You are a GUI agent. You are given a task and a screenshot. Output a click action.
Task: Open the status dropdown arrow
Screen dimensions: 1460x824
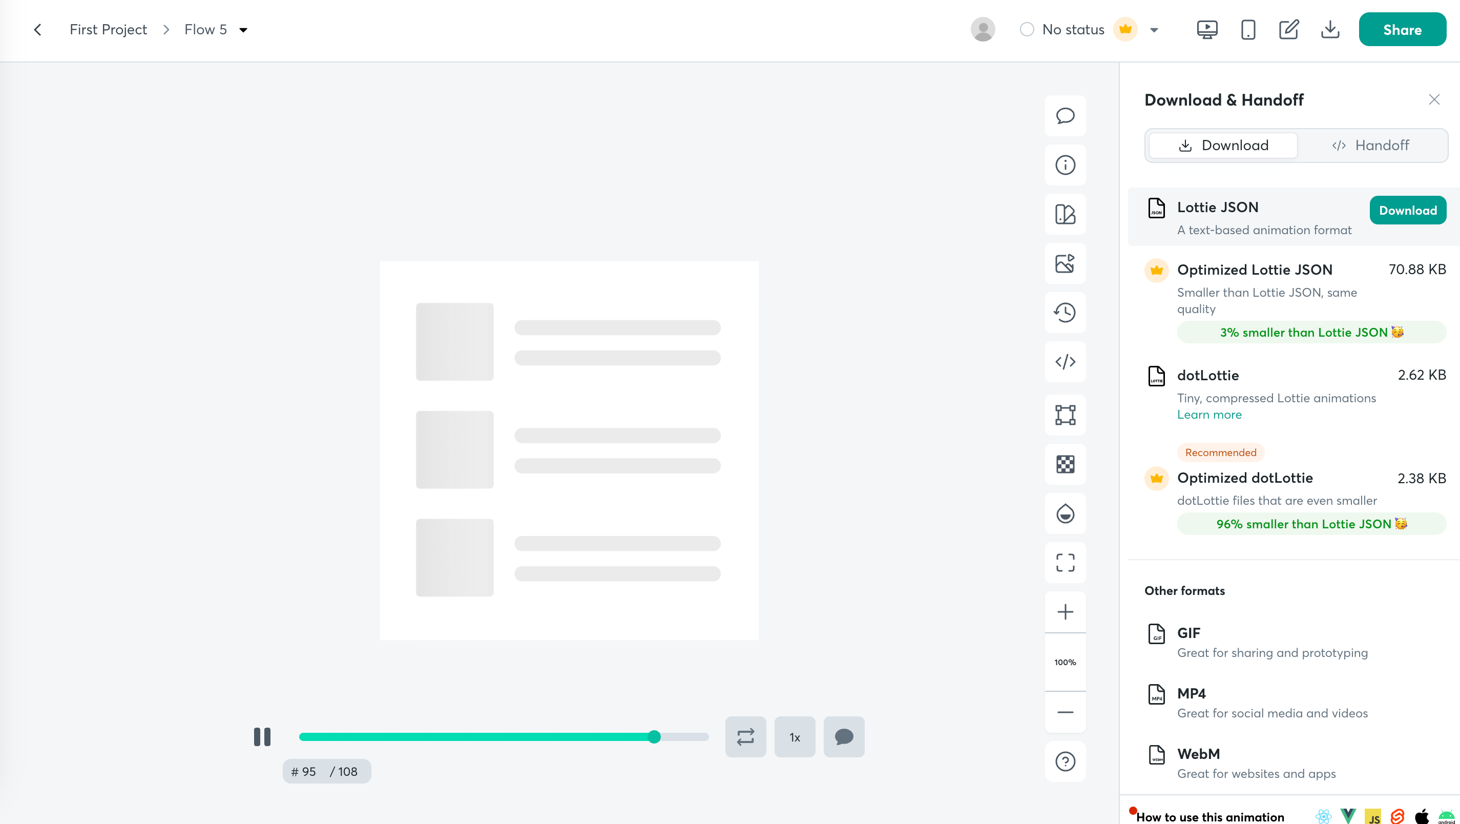click(1154, 30)
